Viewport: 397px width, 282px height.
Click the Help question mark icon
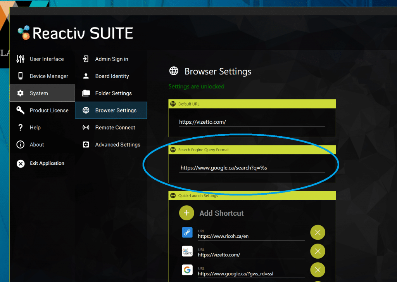21,128
